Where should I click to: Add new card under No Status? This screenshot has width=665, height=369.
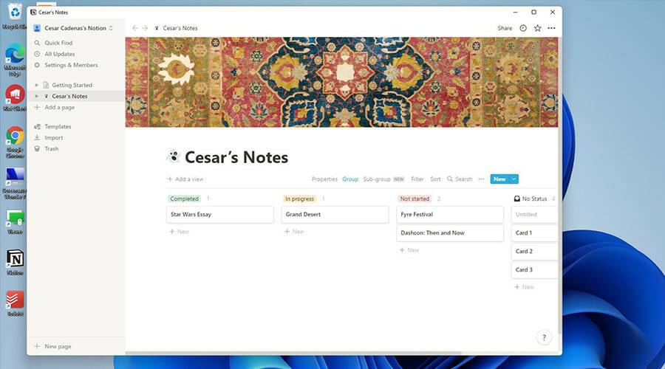tap(524, 287)
